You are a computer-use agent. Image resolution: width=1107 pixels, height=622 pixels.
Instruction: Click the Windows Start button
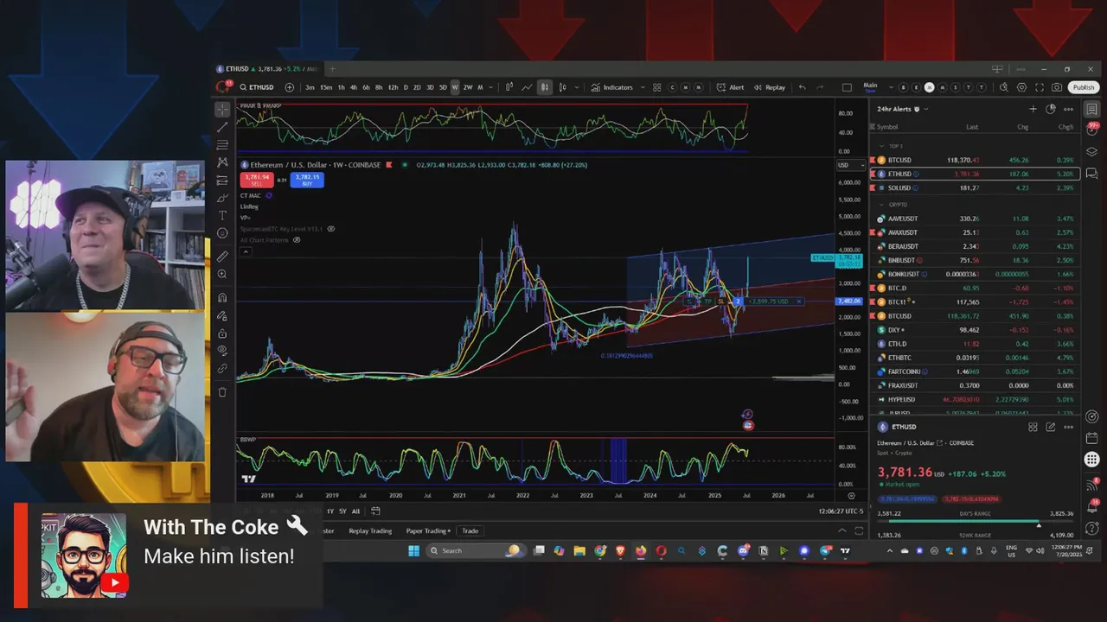pos(413,550)
